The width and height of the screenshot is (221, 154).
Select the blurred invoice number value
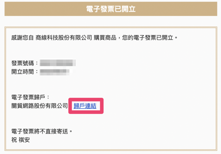click(58, 63)
